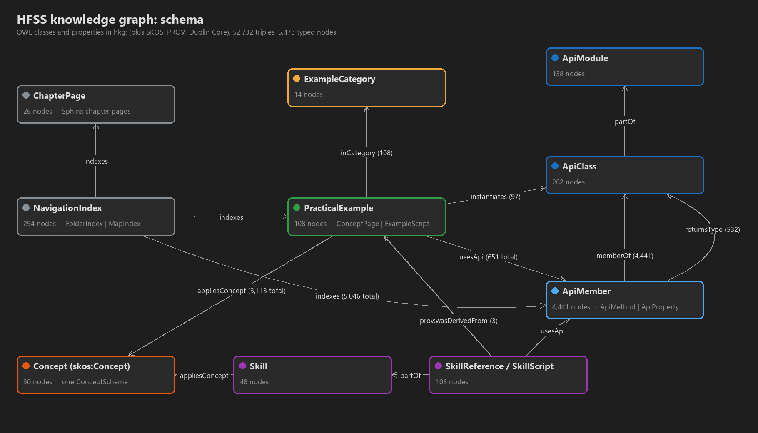
Task: Select the Skill node title
Action: tap(258, 366)
